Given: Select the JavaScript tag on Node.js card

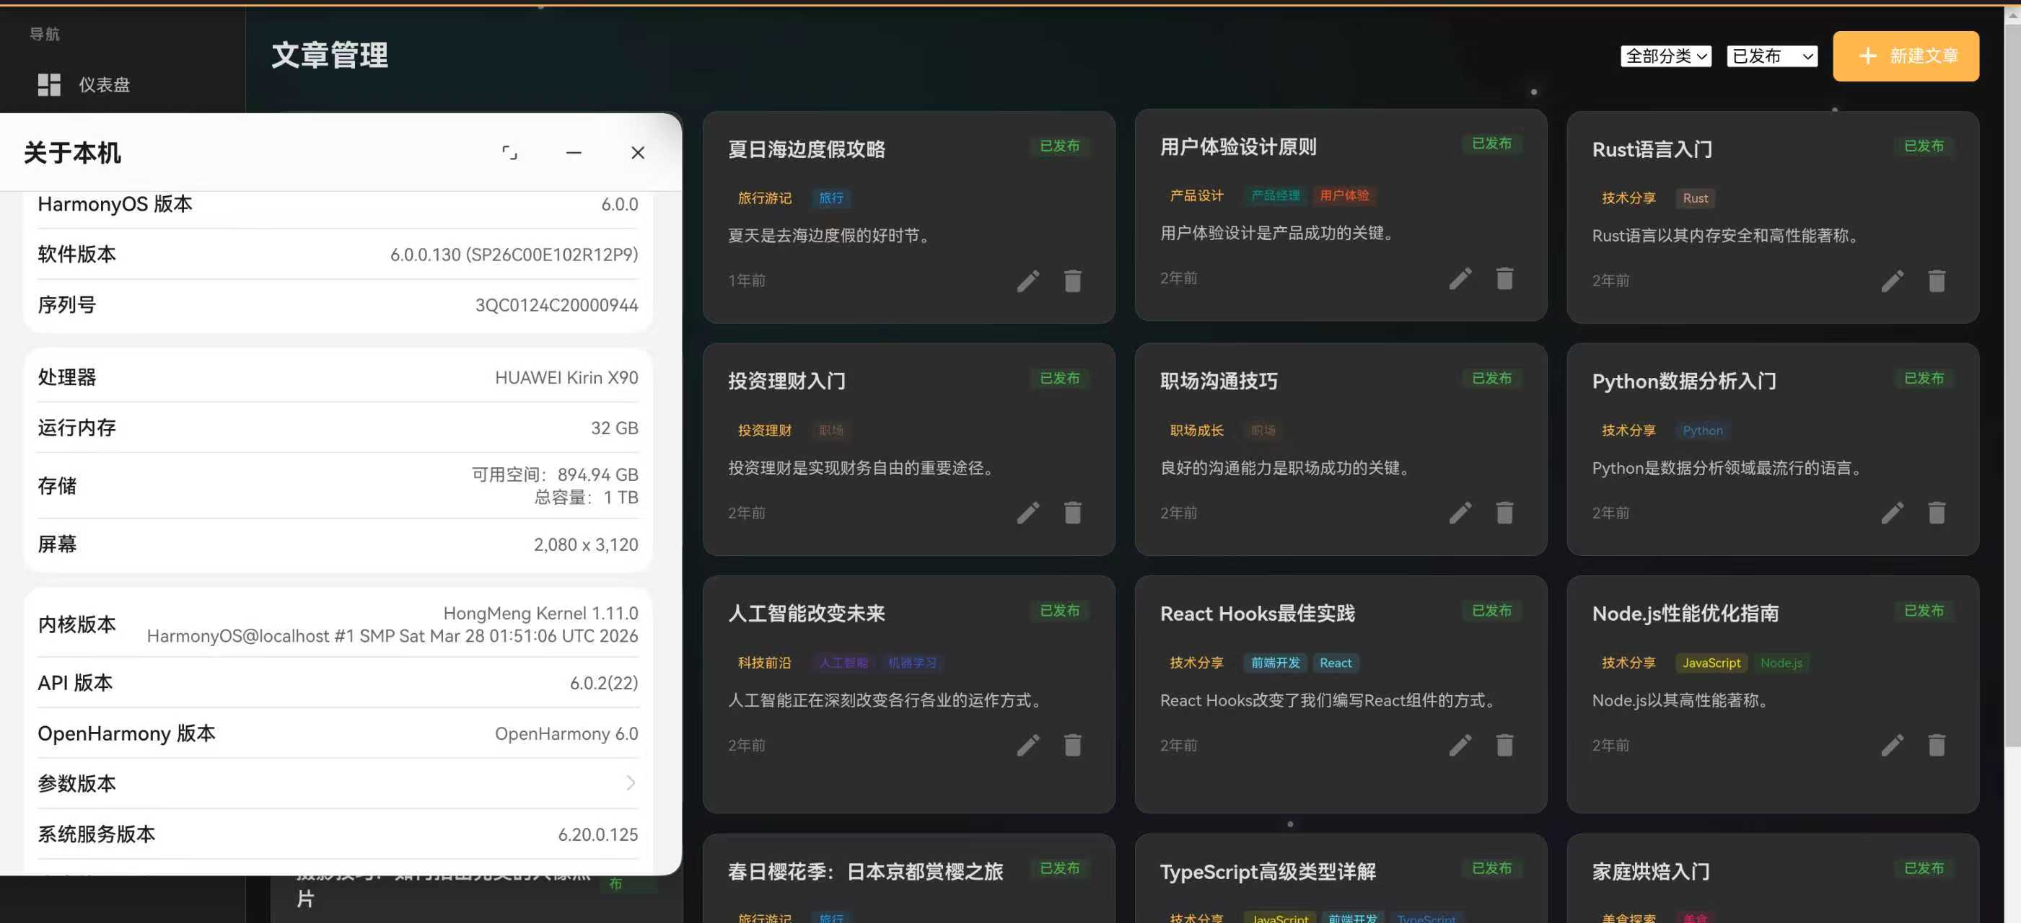Looking at the screenshot, I should coord(1711,663).
